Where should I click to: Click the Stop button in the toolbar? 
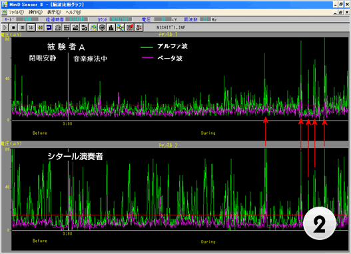[13, 27]
